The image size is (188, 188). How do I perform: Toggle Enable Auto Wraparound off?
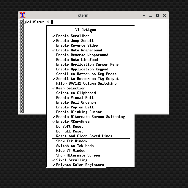click(91, 50)
